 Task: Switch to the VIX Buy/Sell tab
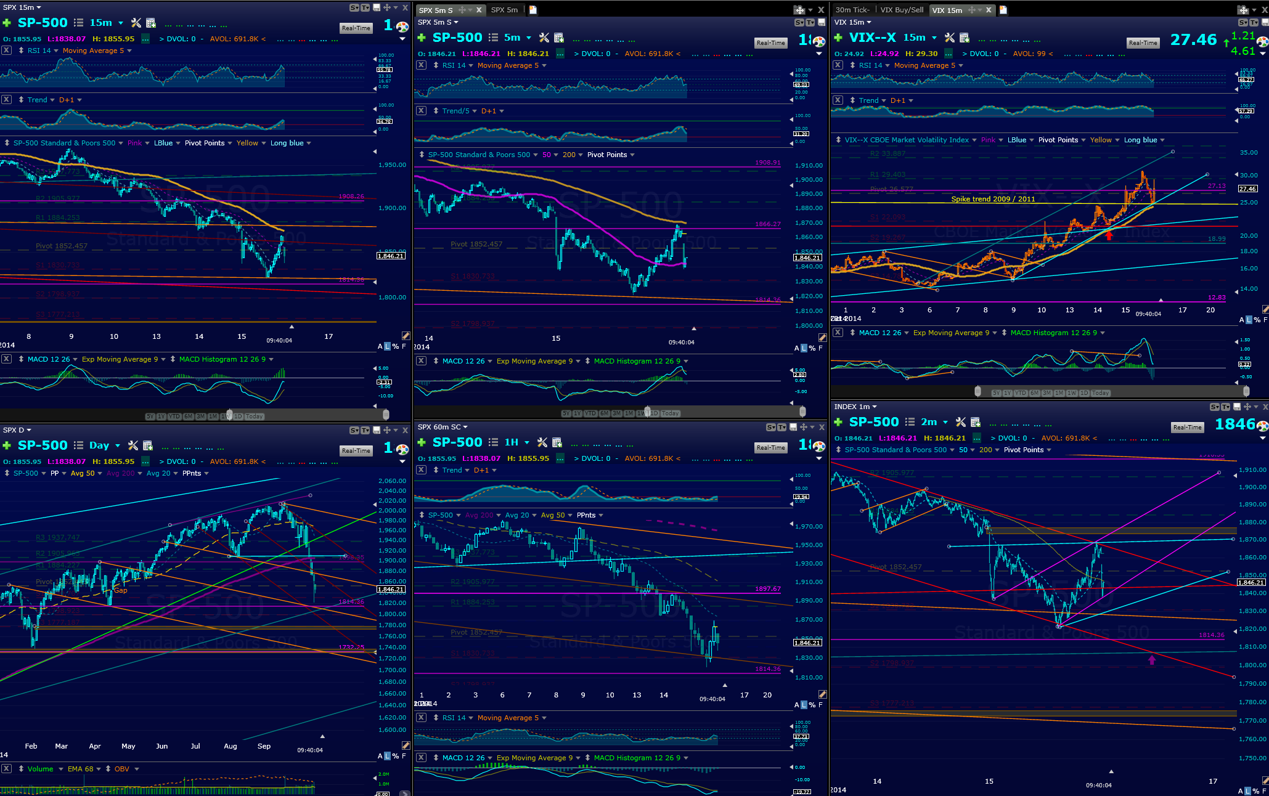(902, 10)
